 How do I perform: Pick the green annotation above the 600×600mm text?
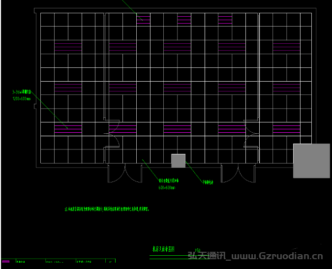pos(169,181)
